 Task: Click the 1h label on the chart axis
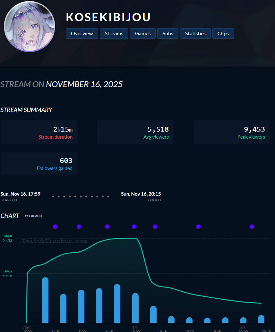[x=134, y=327]
